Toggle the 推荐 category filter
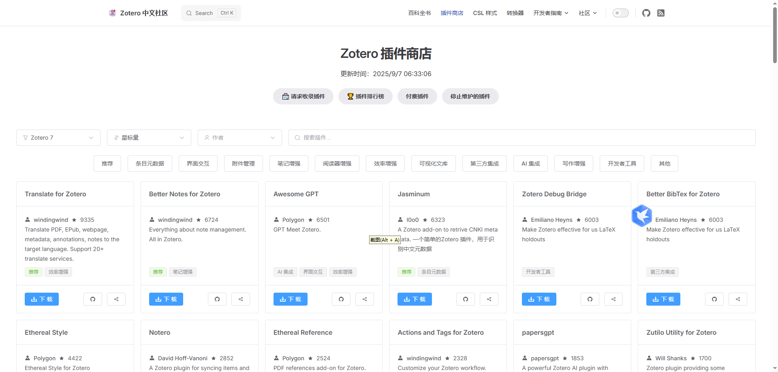Screen dimensions: 778x372 click(x=107, y=164)
